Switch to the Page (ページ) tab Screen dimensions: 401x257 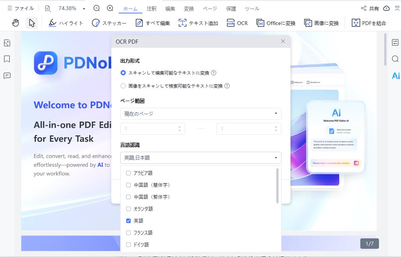(x=210, y=9)
